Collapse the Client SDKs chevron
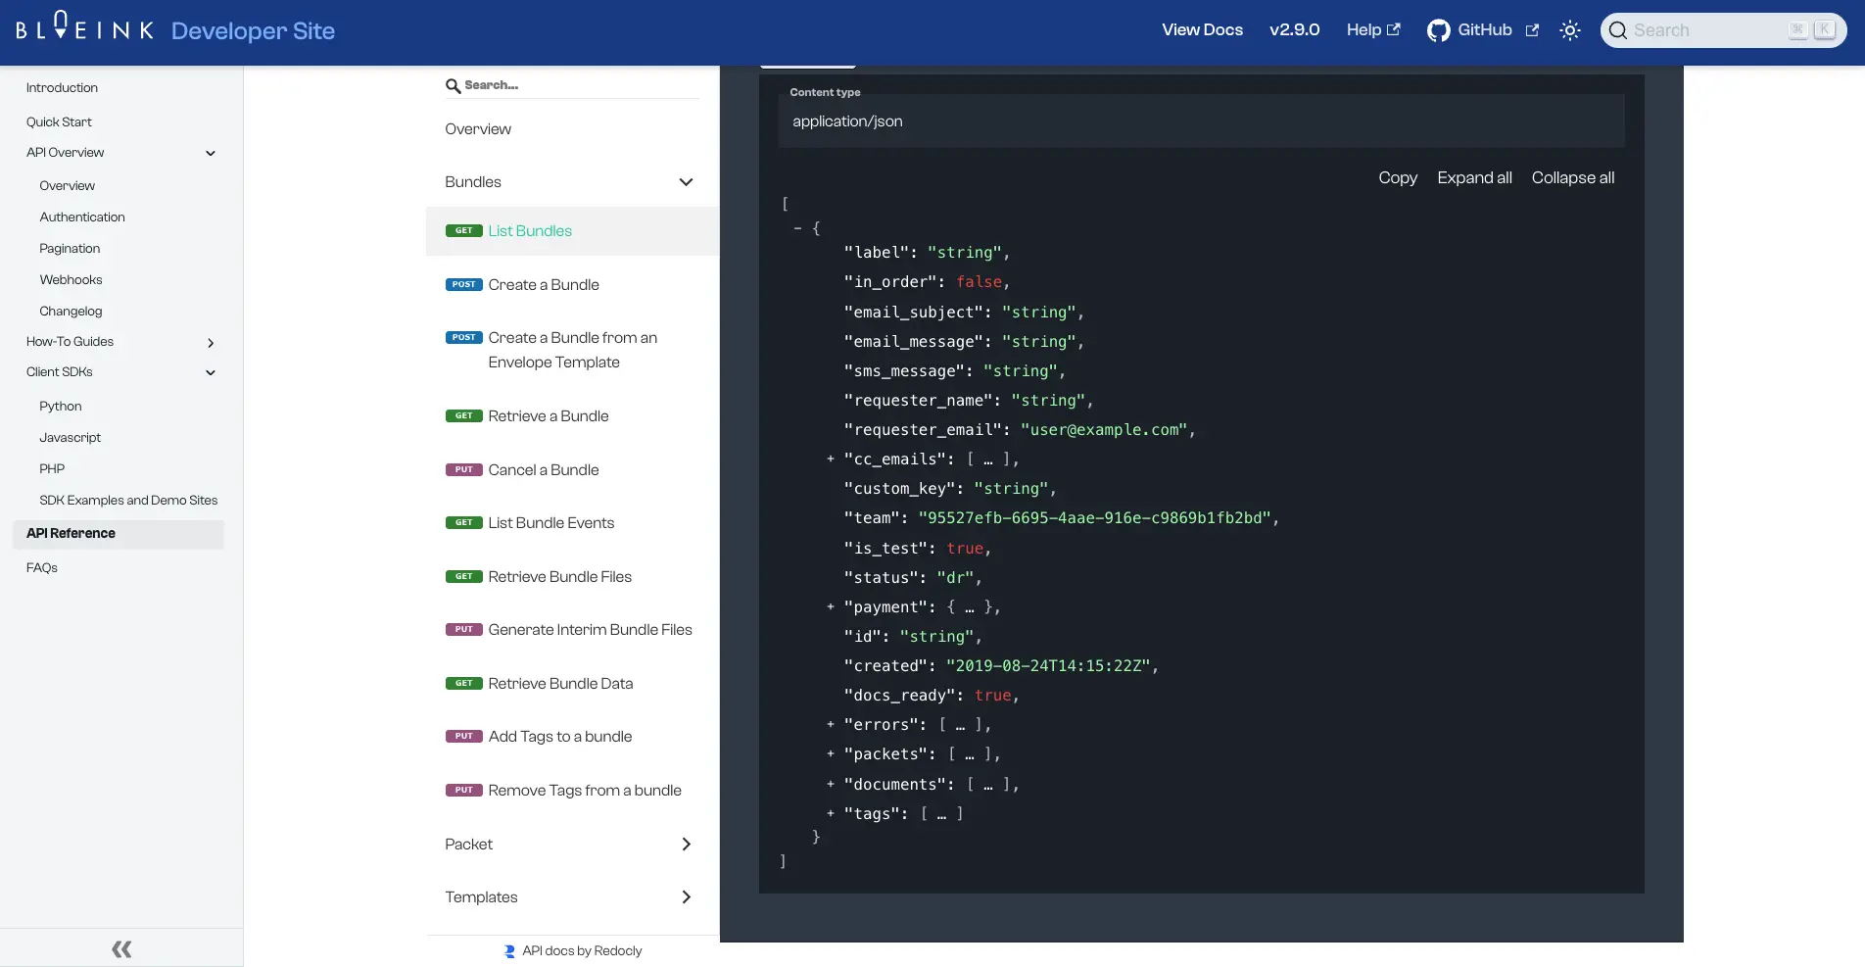Image resolution: width=1865 pixels, height=967 pixels. pos(211,372)
